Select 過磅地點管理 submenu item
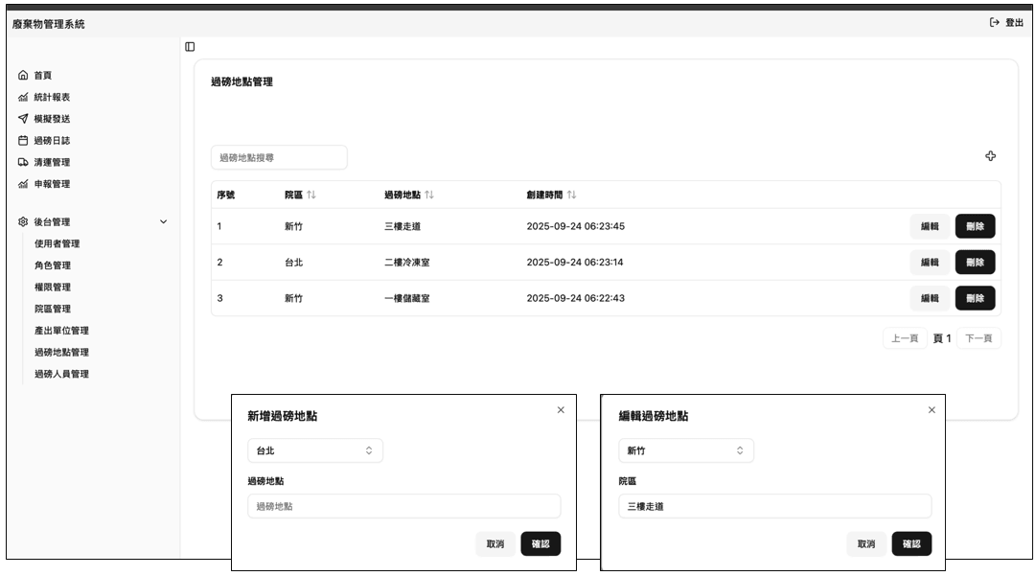Viewport: 1035px width, 576px height. pos(61,353)
